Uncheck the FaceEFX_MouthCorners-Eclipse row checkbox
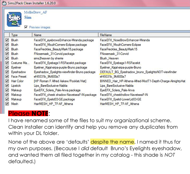 click(7, 45)
